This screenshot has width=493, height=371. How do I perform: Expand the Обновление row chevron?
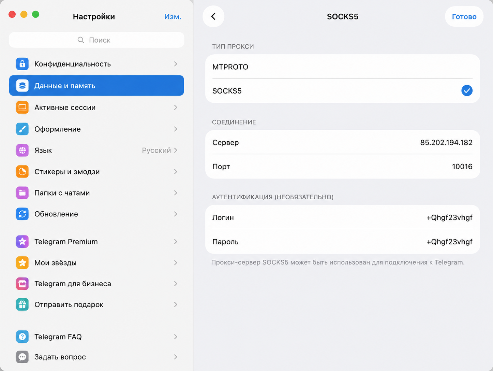click(x=176, y=214)
